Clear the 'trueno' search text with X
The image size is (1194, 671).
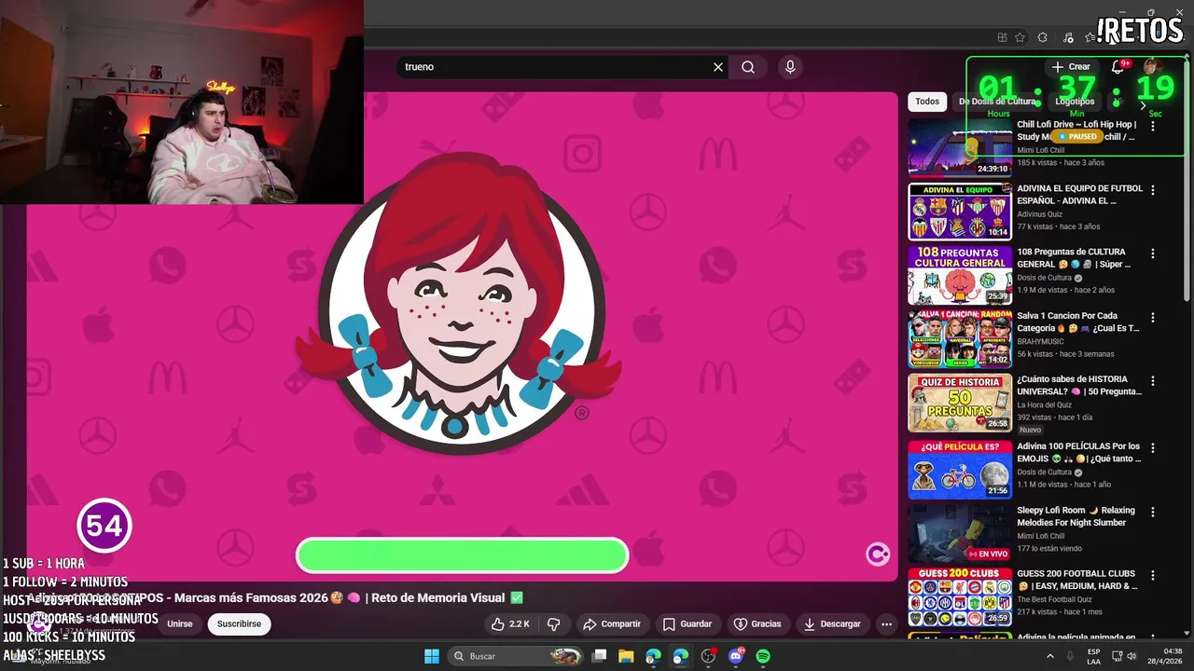pyautogui.click(x=718, y=67)
